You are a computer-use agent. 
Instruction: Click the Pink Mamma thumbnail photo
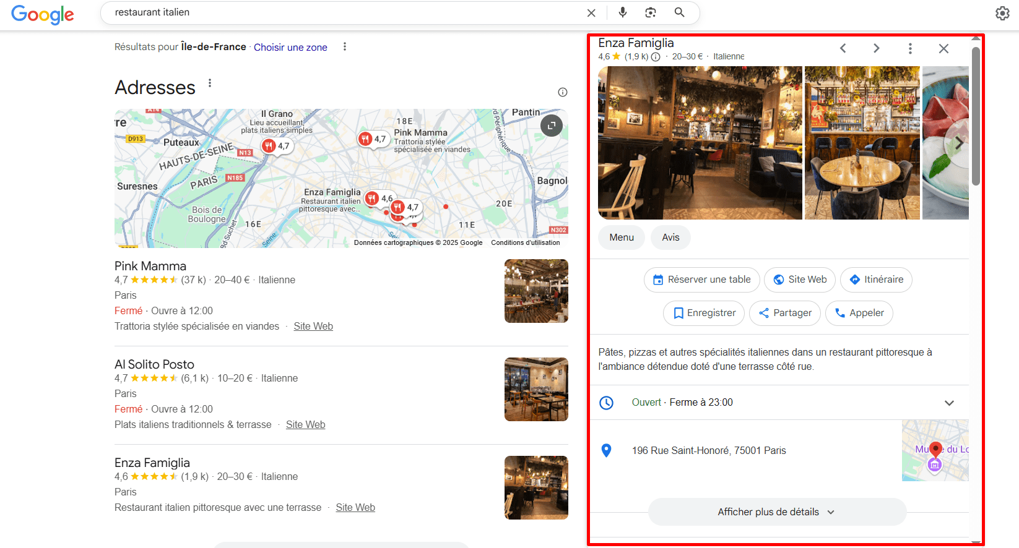click(x=536, y=291)
